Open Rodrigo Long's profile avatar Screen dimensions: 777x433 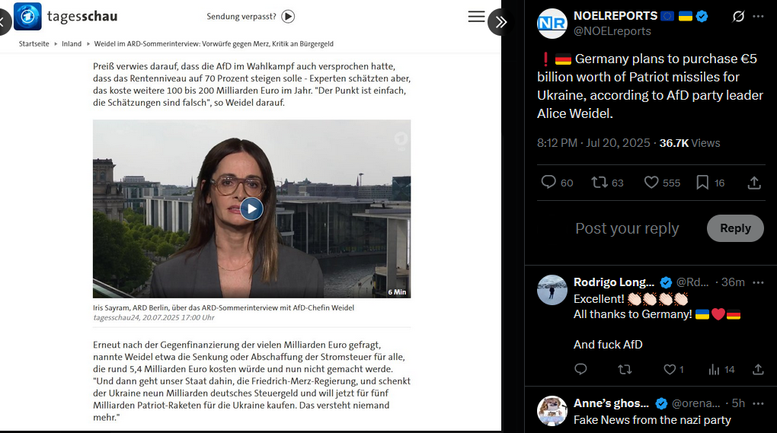click(x=552, y=290)
